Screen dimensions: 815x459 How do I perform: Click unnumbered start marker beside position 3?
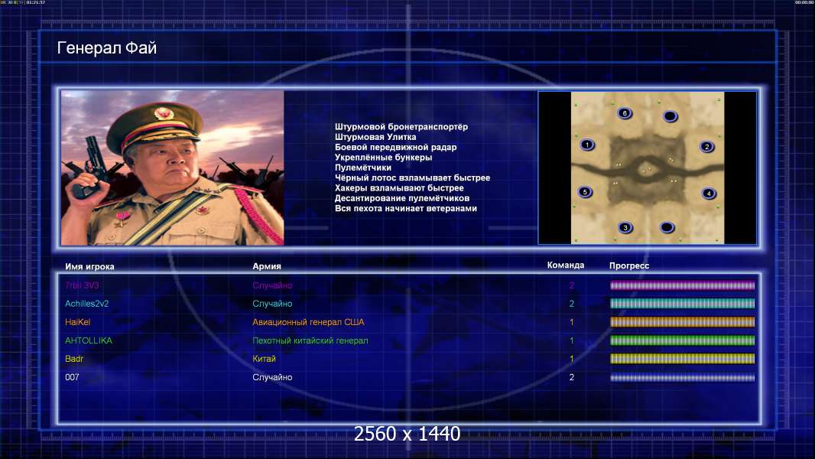point(667,227)
